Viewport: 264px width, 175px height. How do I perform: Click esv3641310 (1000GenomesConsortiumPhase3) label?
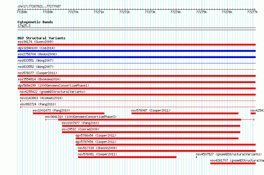click(x=81, y=117)
